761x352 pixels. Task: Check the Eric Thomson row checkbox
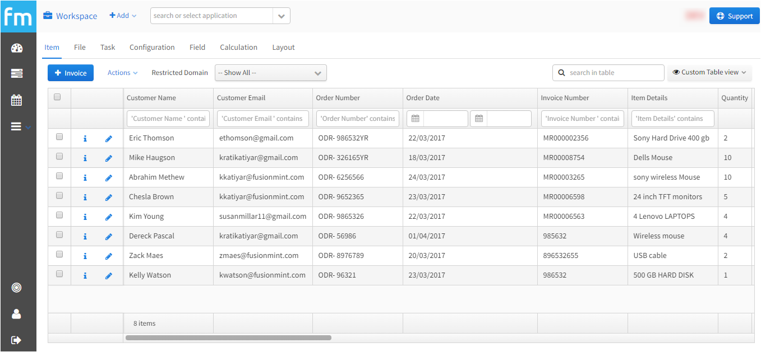coord(59,137)
